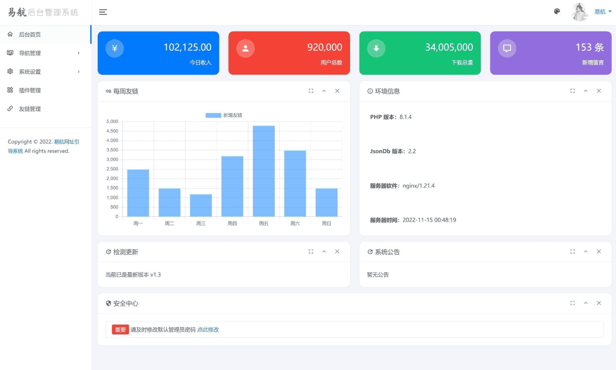616x370 pixels.
Task: Click the 点此修改 password link
Action: click(208, 330)
